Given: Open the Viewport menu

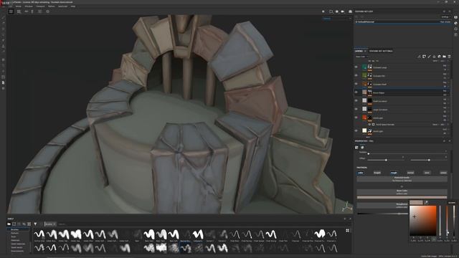Looking at the screenshot, I should [40, 6].
